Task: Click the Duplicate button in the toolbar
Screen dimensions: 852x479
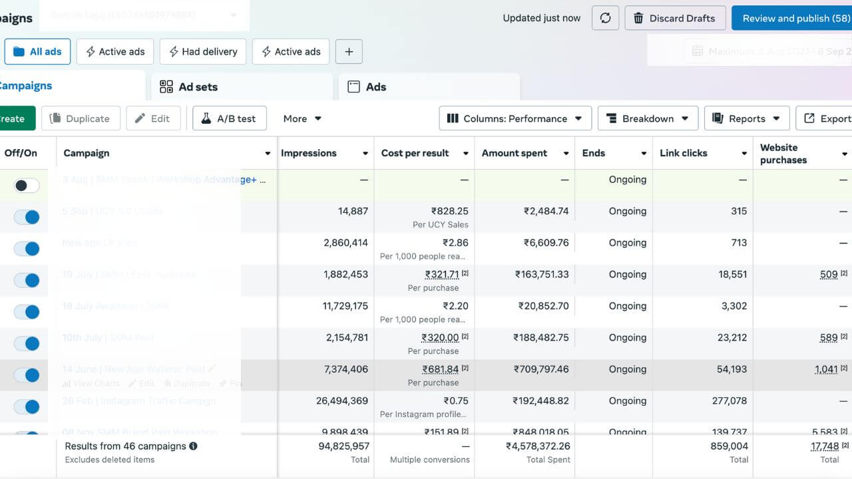Action: coord(81,118)
